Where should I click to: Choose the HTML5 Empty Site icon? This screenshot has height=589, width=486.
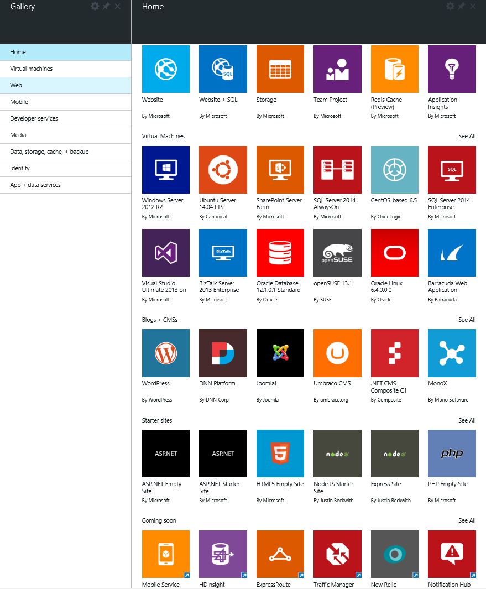pos(280,454)
